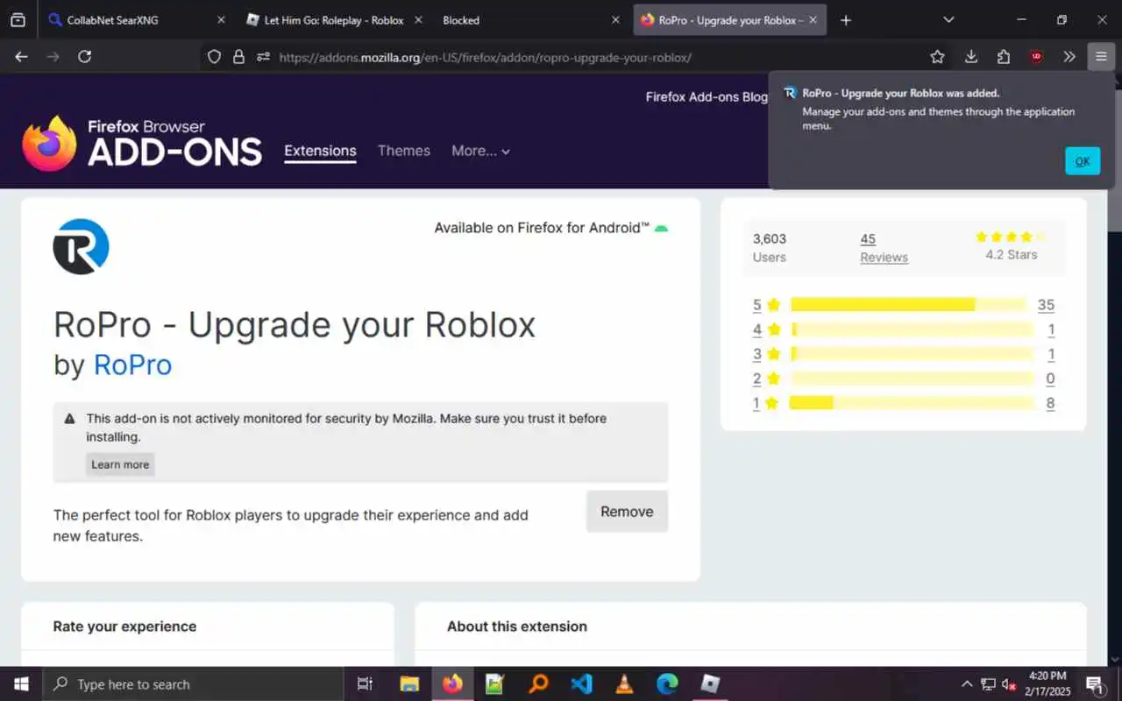The width and height of the screenshot is (1122, 701).
Task: List all tabs dropdown arrow
Action: (x=948, y=19)
